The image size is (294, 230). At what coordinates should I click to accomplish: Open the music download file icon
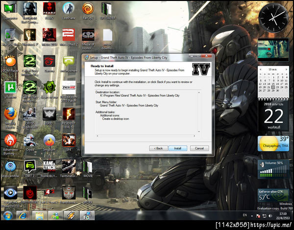point(108,39)
